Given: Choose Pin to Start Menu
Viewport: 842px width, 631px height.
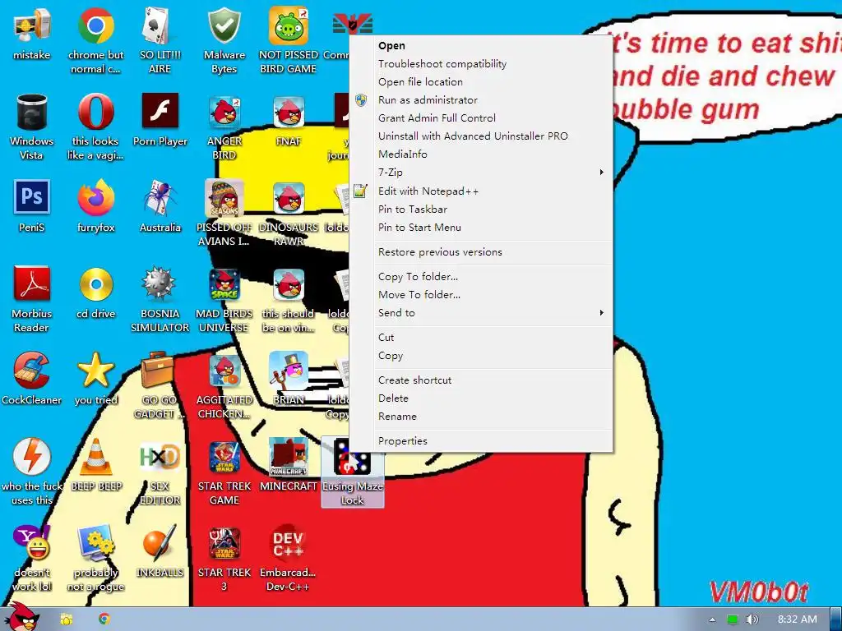Looking at the screenshot, I should [x=480, y=228].
